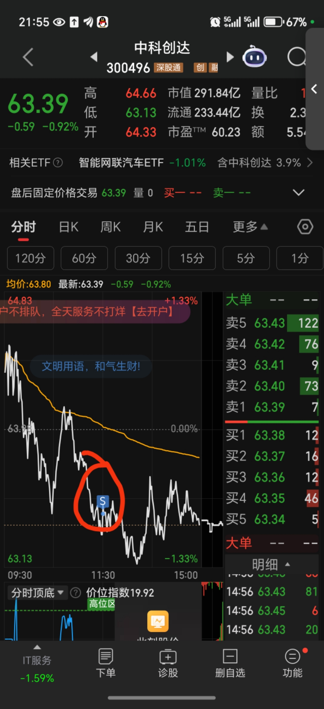
Task: Tap the back arrow icon
Action: 28,57
